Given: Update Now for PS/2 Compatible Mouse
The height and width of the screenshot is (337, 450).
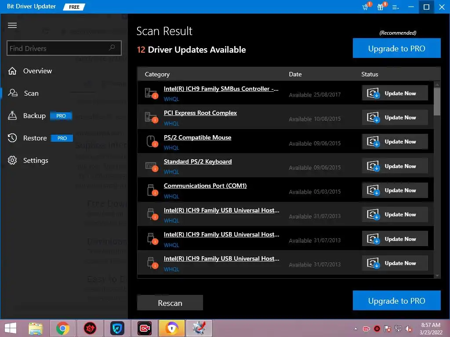Looking at the screenshot, I should [x=395, y=142].
